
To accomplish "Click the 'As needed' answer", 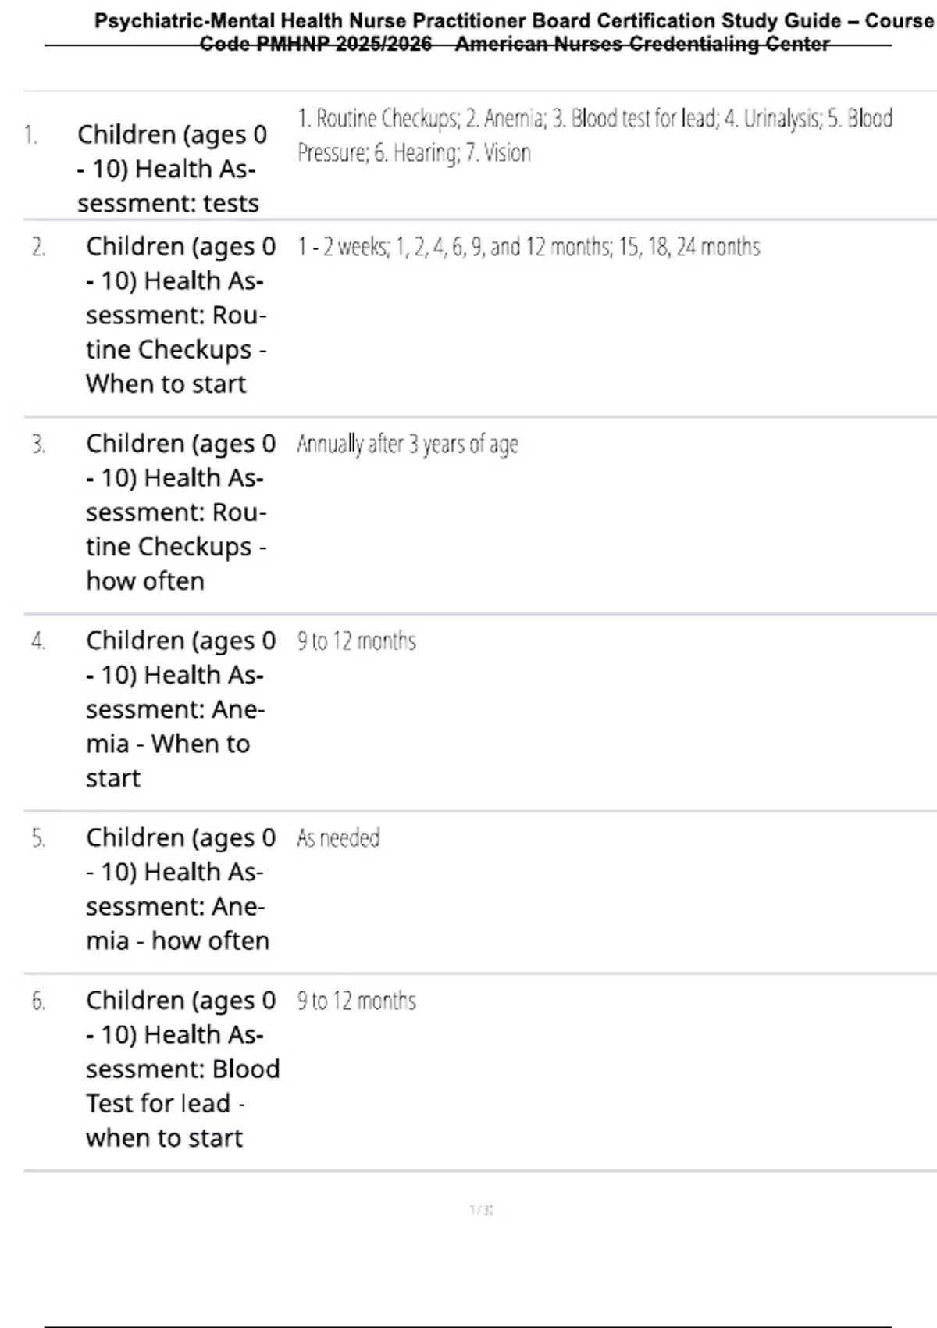I will pos(338,838).
